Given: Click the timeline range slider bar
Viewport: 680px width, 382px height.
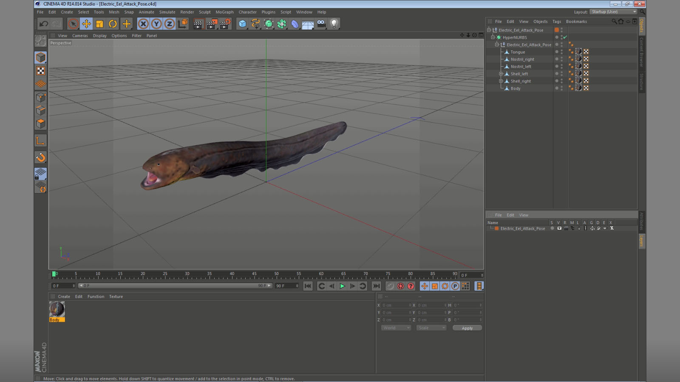Looking at the screenshot, I should click(175, 286).
